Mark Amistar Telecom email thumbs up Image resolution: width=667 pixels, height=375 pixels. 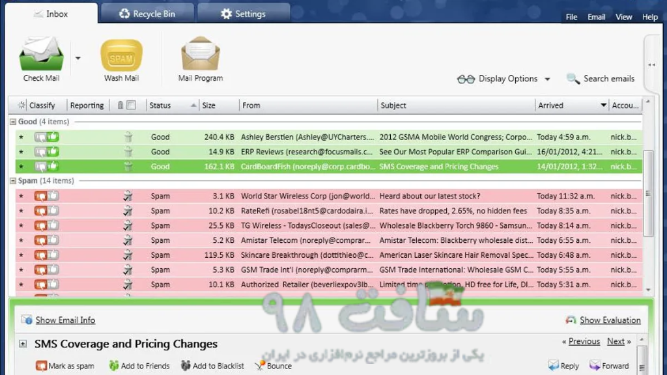coord(53,240)
